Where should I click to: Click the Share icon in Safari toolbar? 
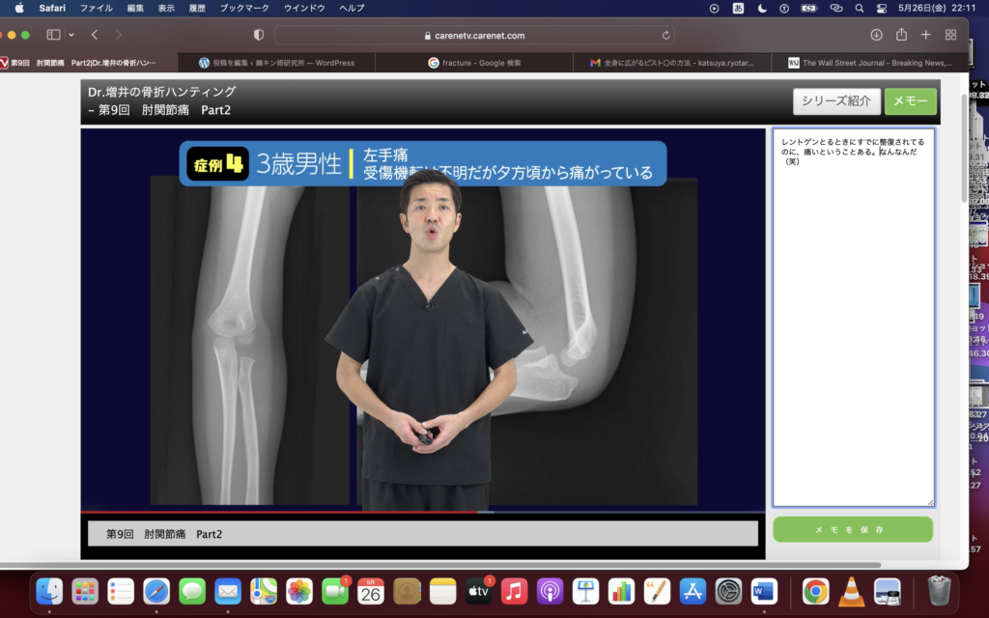[901, 35]
